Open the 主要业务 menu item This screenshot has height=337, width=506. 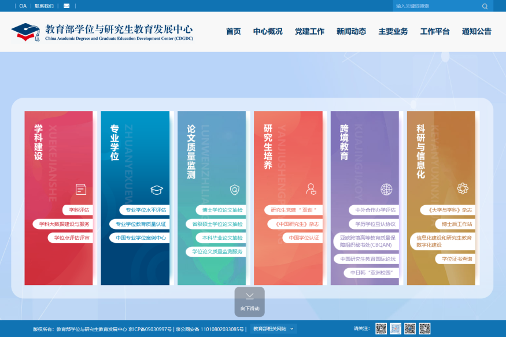coord(393,31)
